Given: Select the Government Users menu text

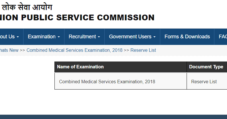Looking at the screenshot, I should [x=130, y=37].
